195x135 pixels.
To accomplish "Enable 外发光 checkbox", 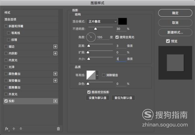I will (6, 94).
